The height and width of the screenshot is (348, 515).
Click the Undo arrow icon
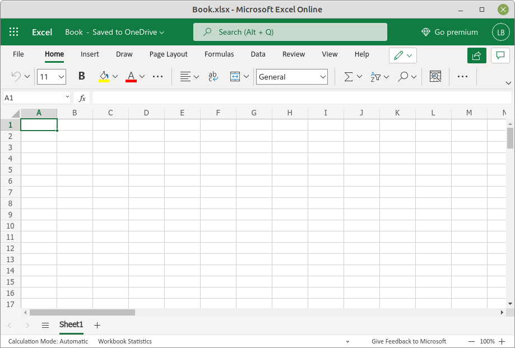tap(16, 77)
